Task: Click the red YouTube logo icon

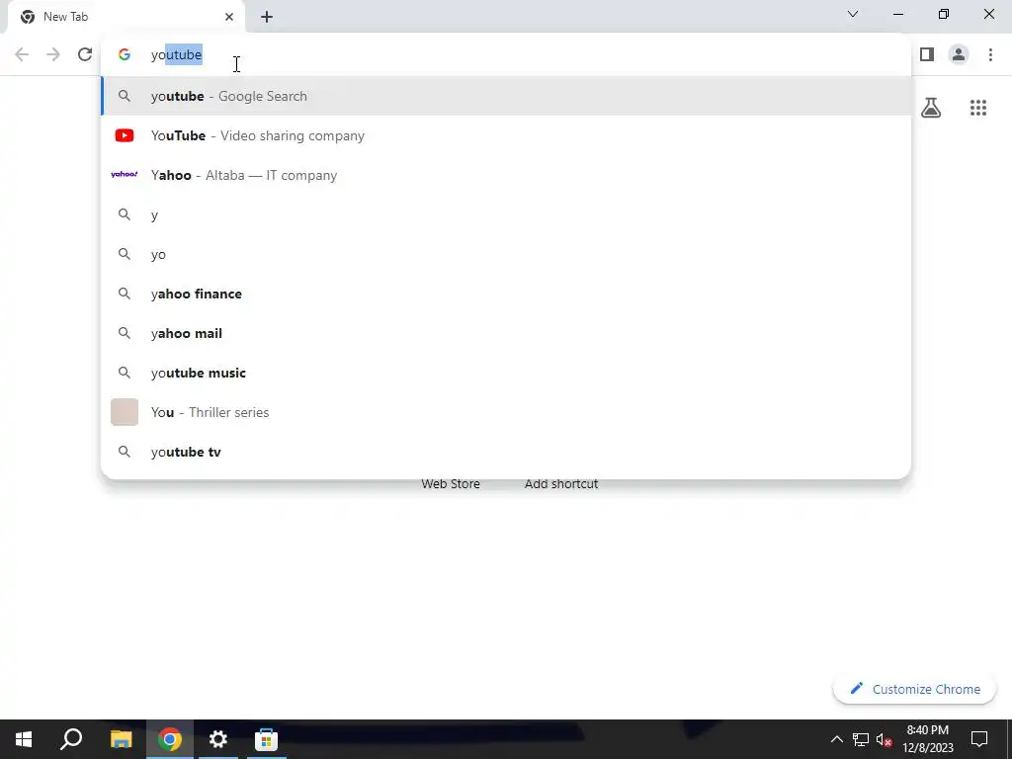Action: pos(125,135)
